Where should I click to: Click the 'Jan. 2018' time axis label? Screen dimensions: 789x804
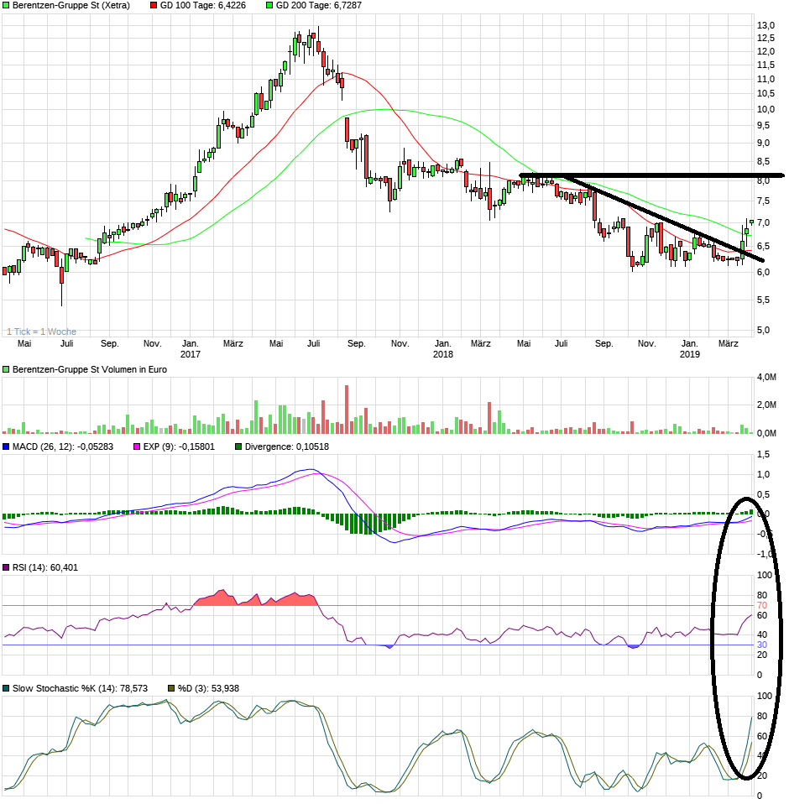pyautogui.click(x=443, y=349)
